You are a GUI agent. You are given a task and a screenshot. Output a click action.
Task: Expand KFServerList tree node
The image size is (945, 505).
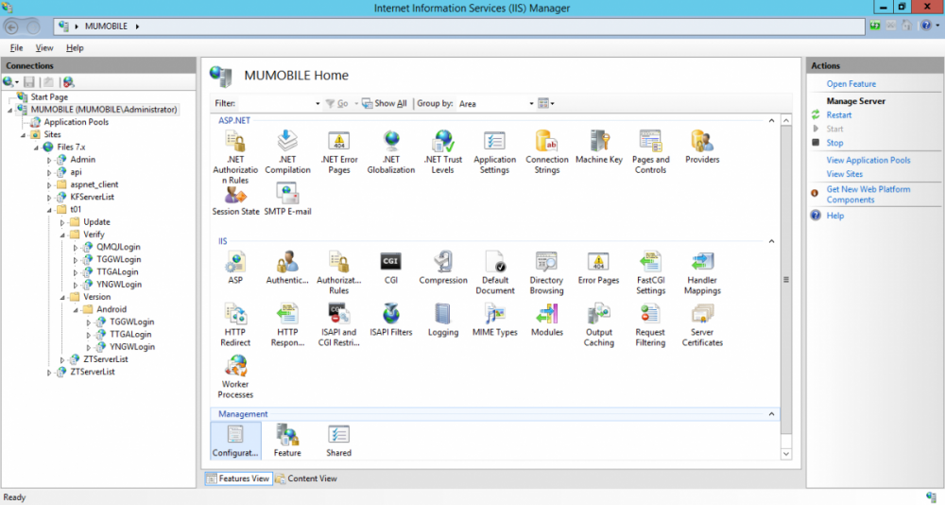point(49,198)
